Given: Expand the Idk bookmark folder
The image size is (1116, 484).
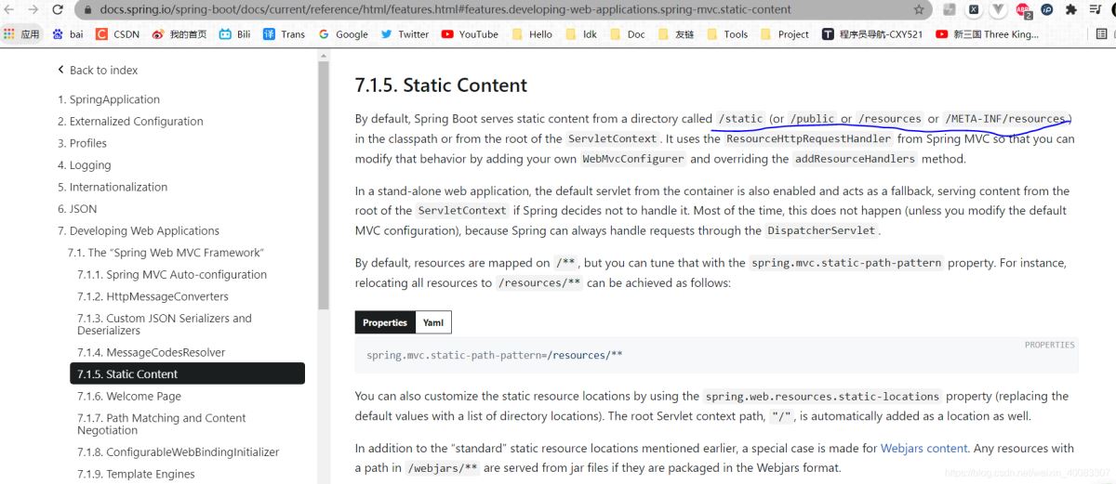Looking at the screenshot, I should coord(580,34).
